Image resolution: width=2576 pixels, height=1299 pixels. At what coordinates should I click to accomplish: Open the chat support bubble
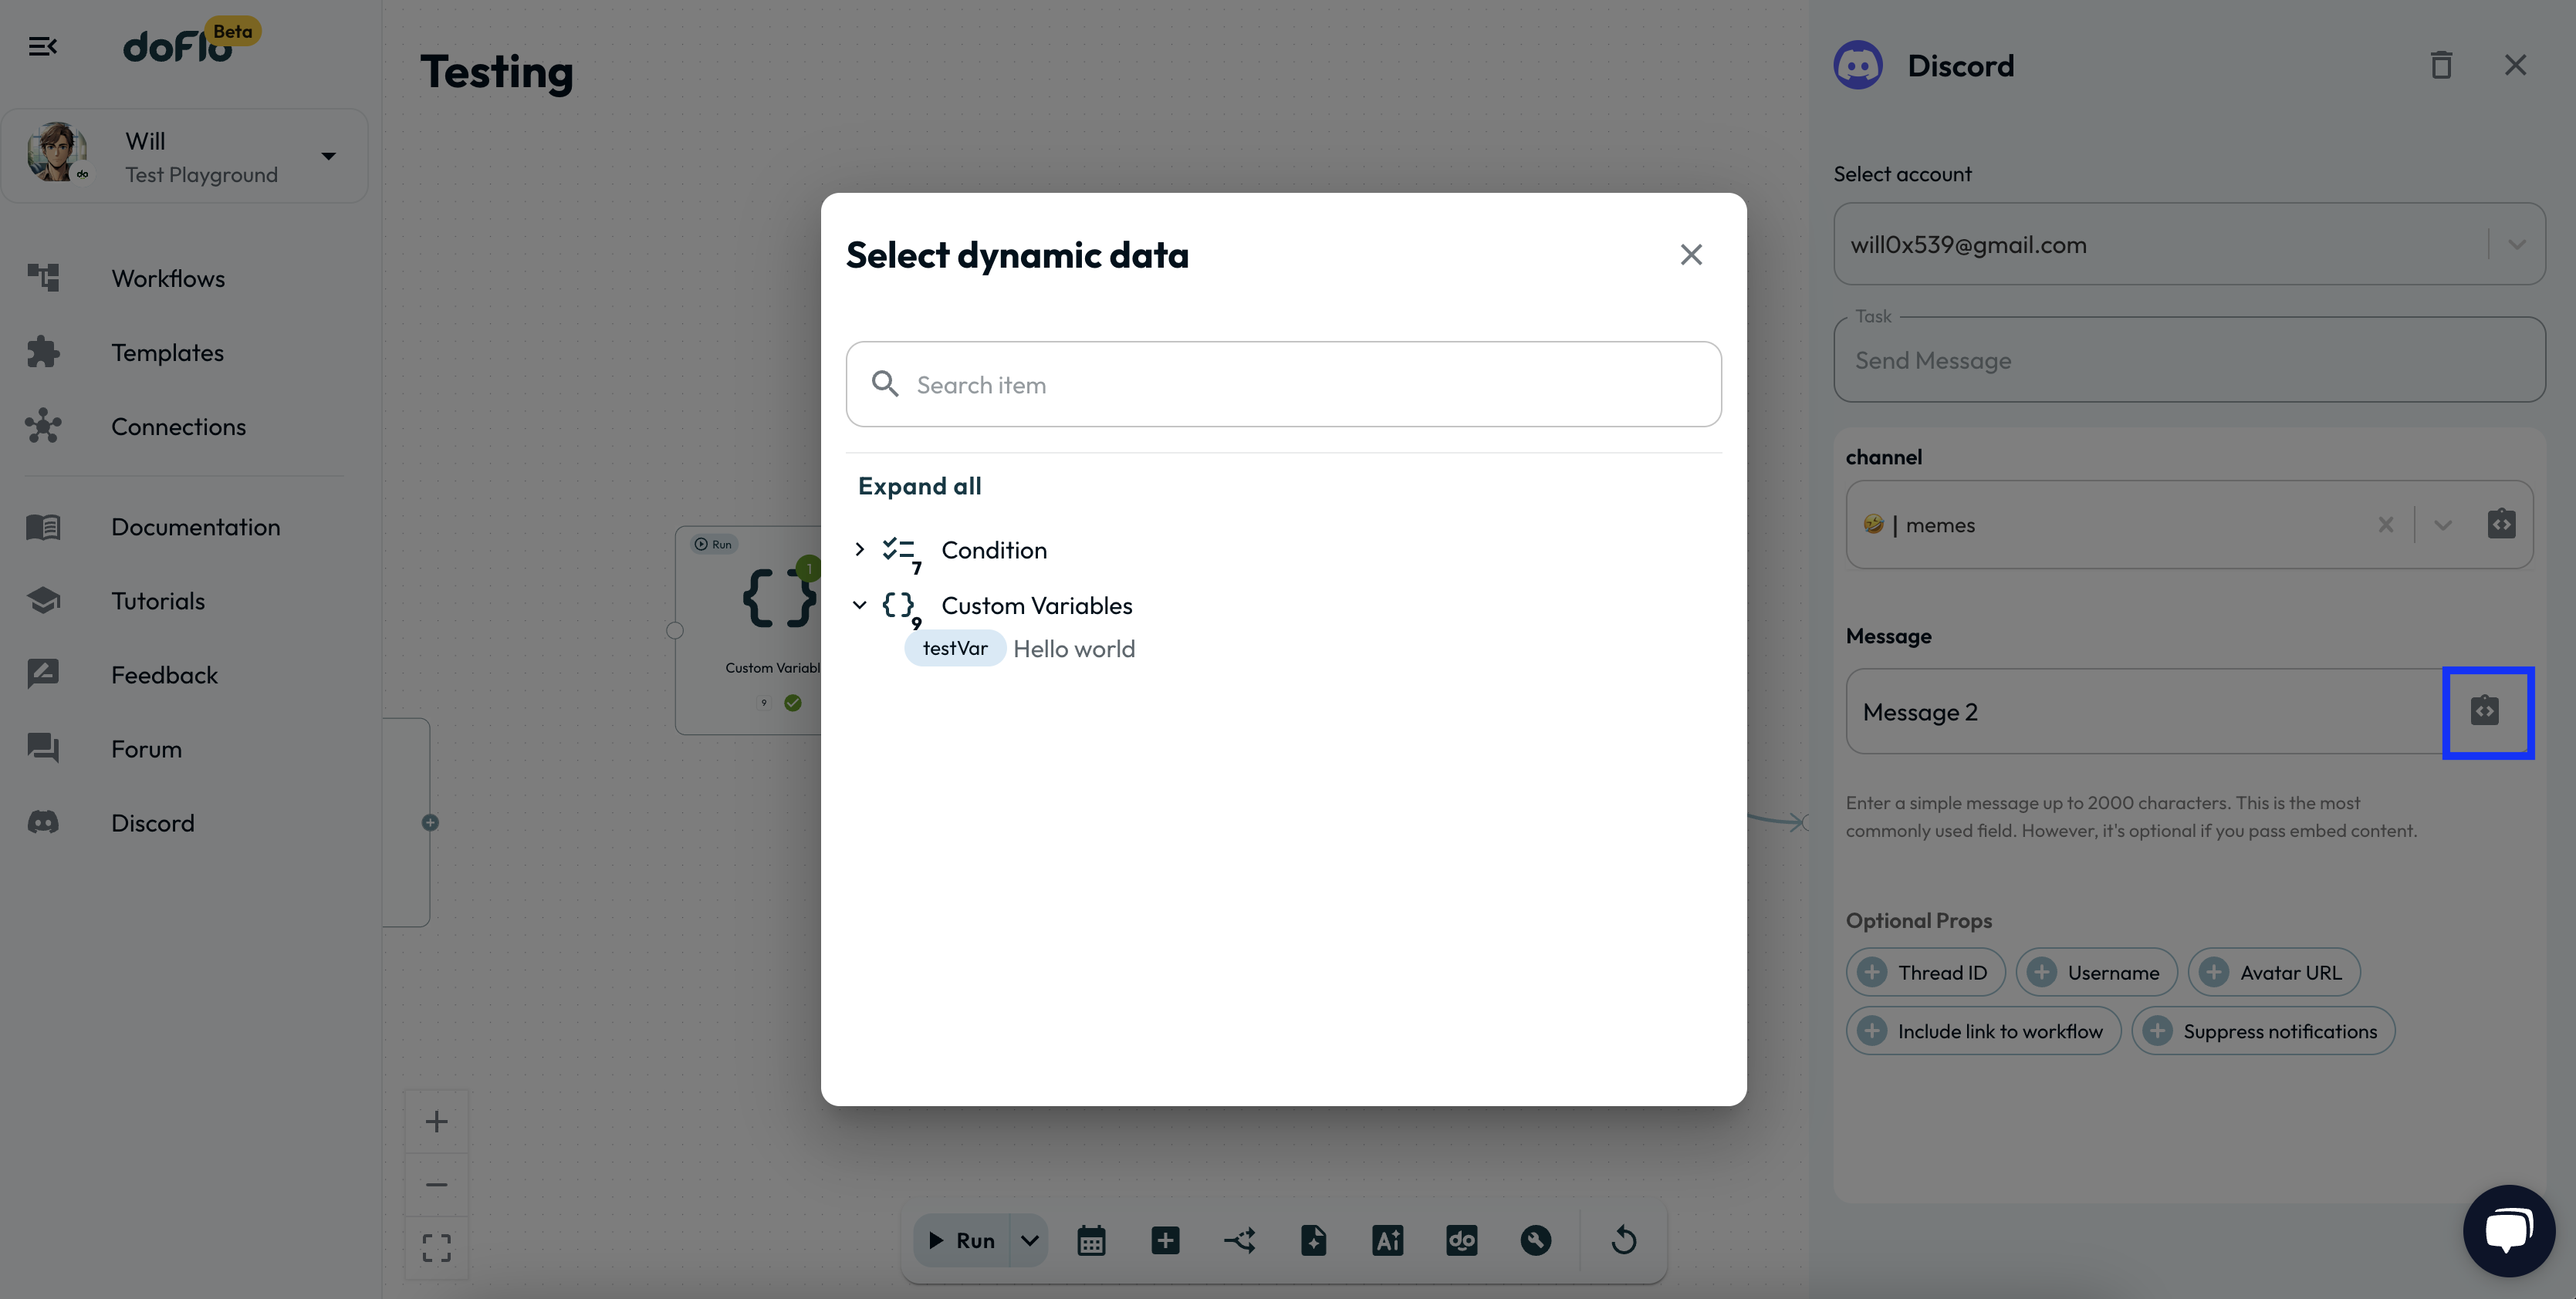(2508, 1230)
